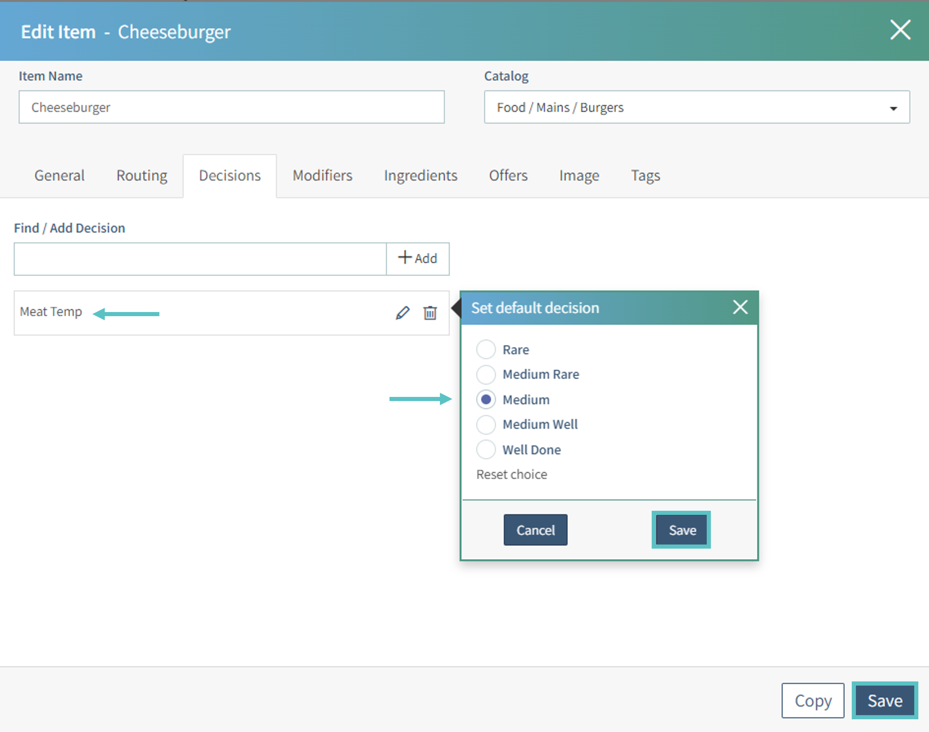Screen dimensions: 929x732
Task: Save the default decision selection
Action: [682, 530]
